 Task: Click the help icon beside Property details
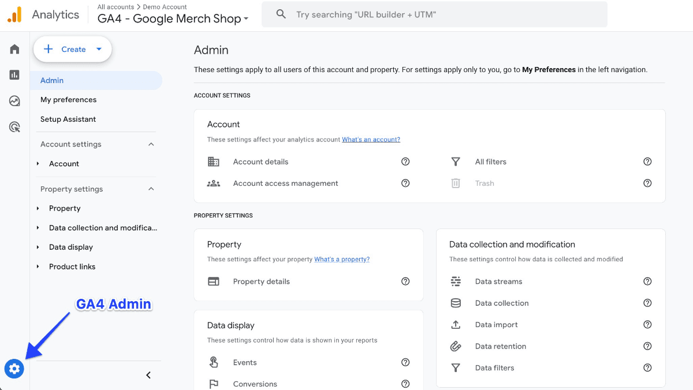pyautogui.click(x=405, y=282)
